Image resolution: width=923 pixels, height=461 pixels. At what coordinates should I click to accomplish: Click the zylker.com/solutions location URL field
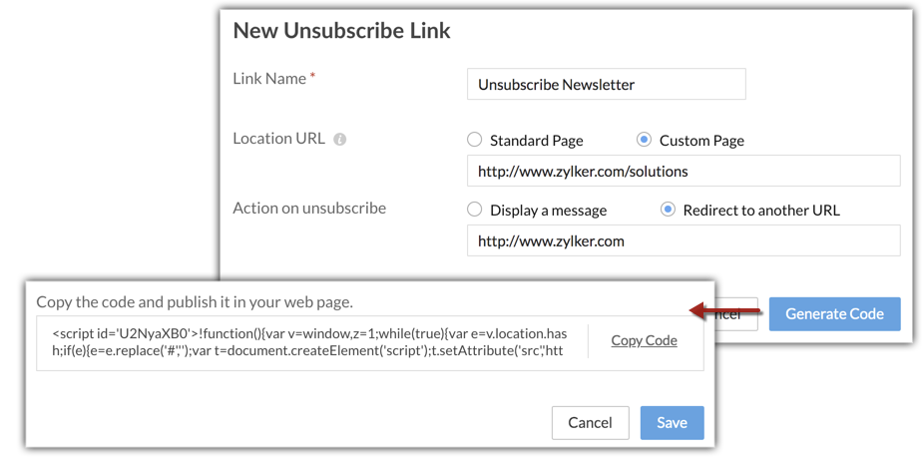[x=684, y=171]
